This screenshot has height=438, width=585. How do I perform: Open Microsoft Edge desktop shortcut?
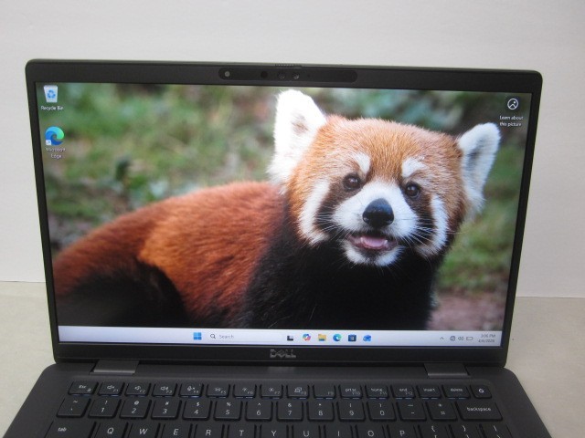[55, 142]
